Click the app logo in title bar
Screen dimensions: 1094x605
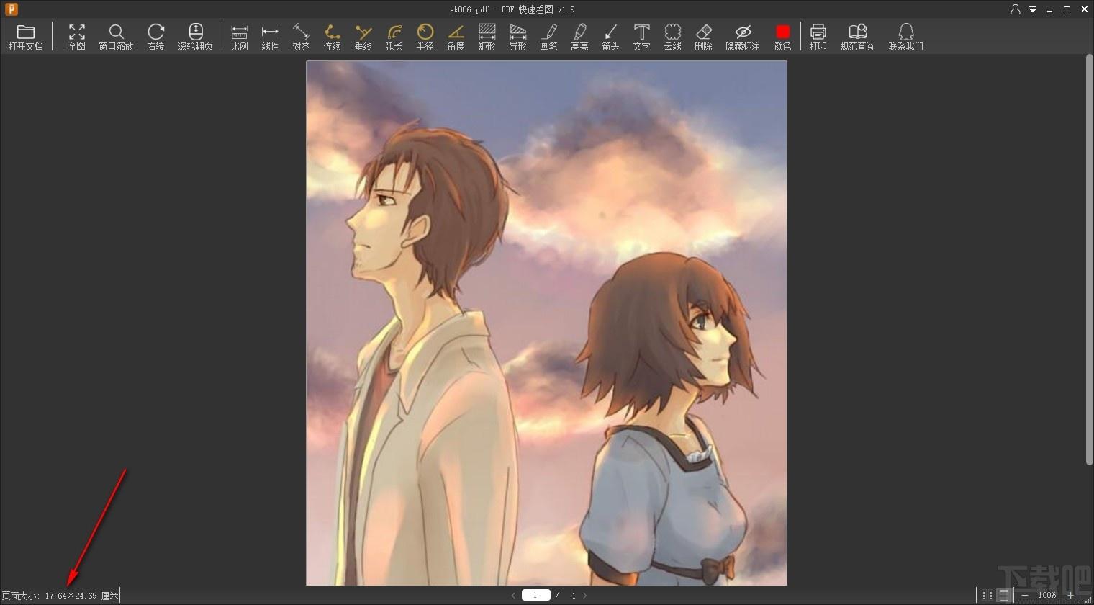pyautogui.click(x=11, y=9)
